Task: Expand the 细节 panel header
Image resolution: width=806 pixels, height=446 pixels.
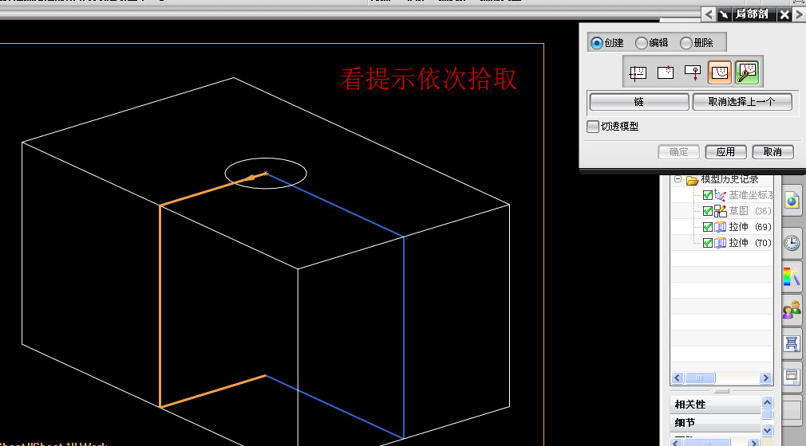Action: point(715,422)
